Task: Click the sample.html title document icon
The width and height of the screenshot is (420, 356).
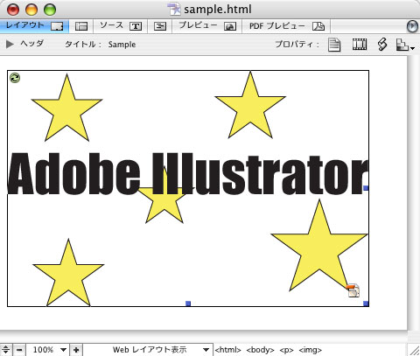Action: pyautogui.click(x=174, y=9)
